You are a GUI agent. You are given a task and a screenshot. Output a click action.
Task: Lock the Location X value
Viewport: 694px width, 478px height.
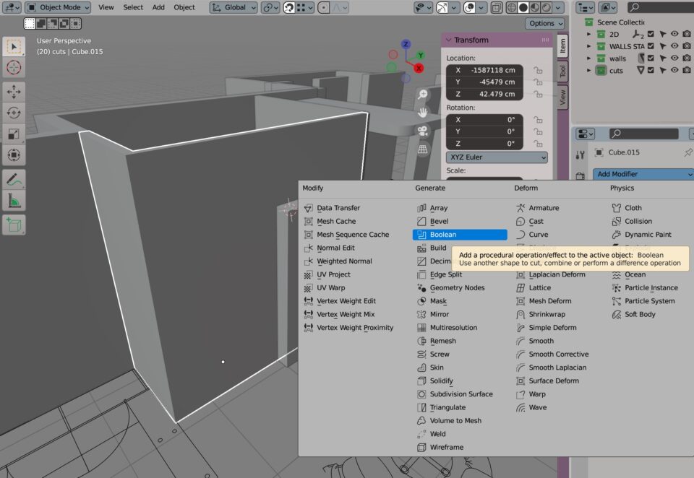[x=537, y=71]
